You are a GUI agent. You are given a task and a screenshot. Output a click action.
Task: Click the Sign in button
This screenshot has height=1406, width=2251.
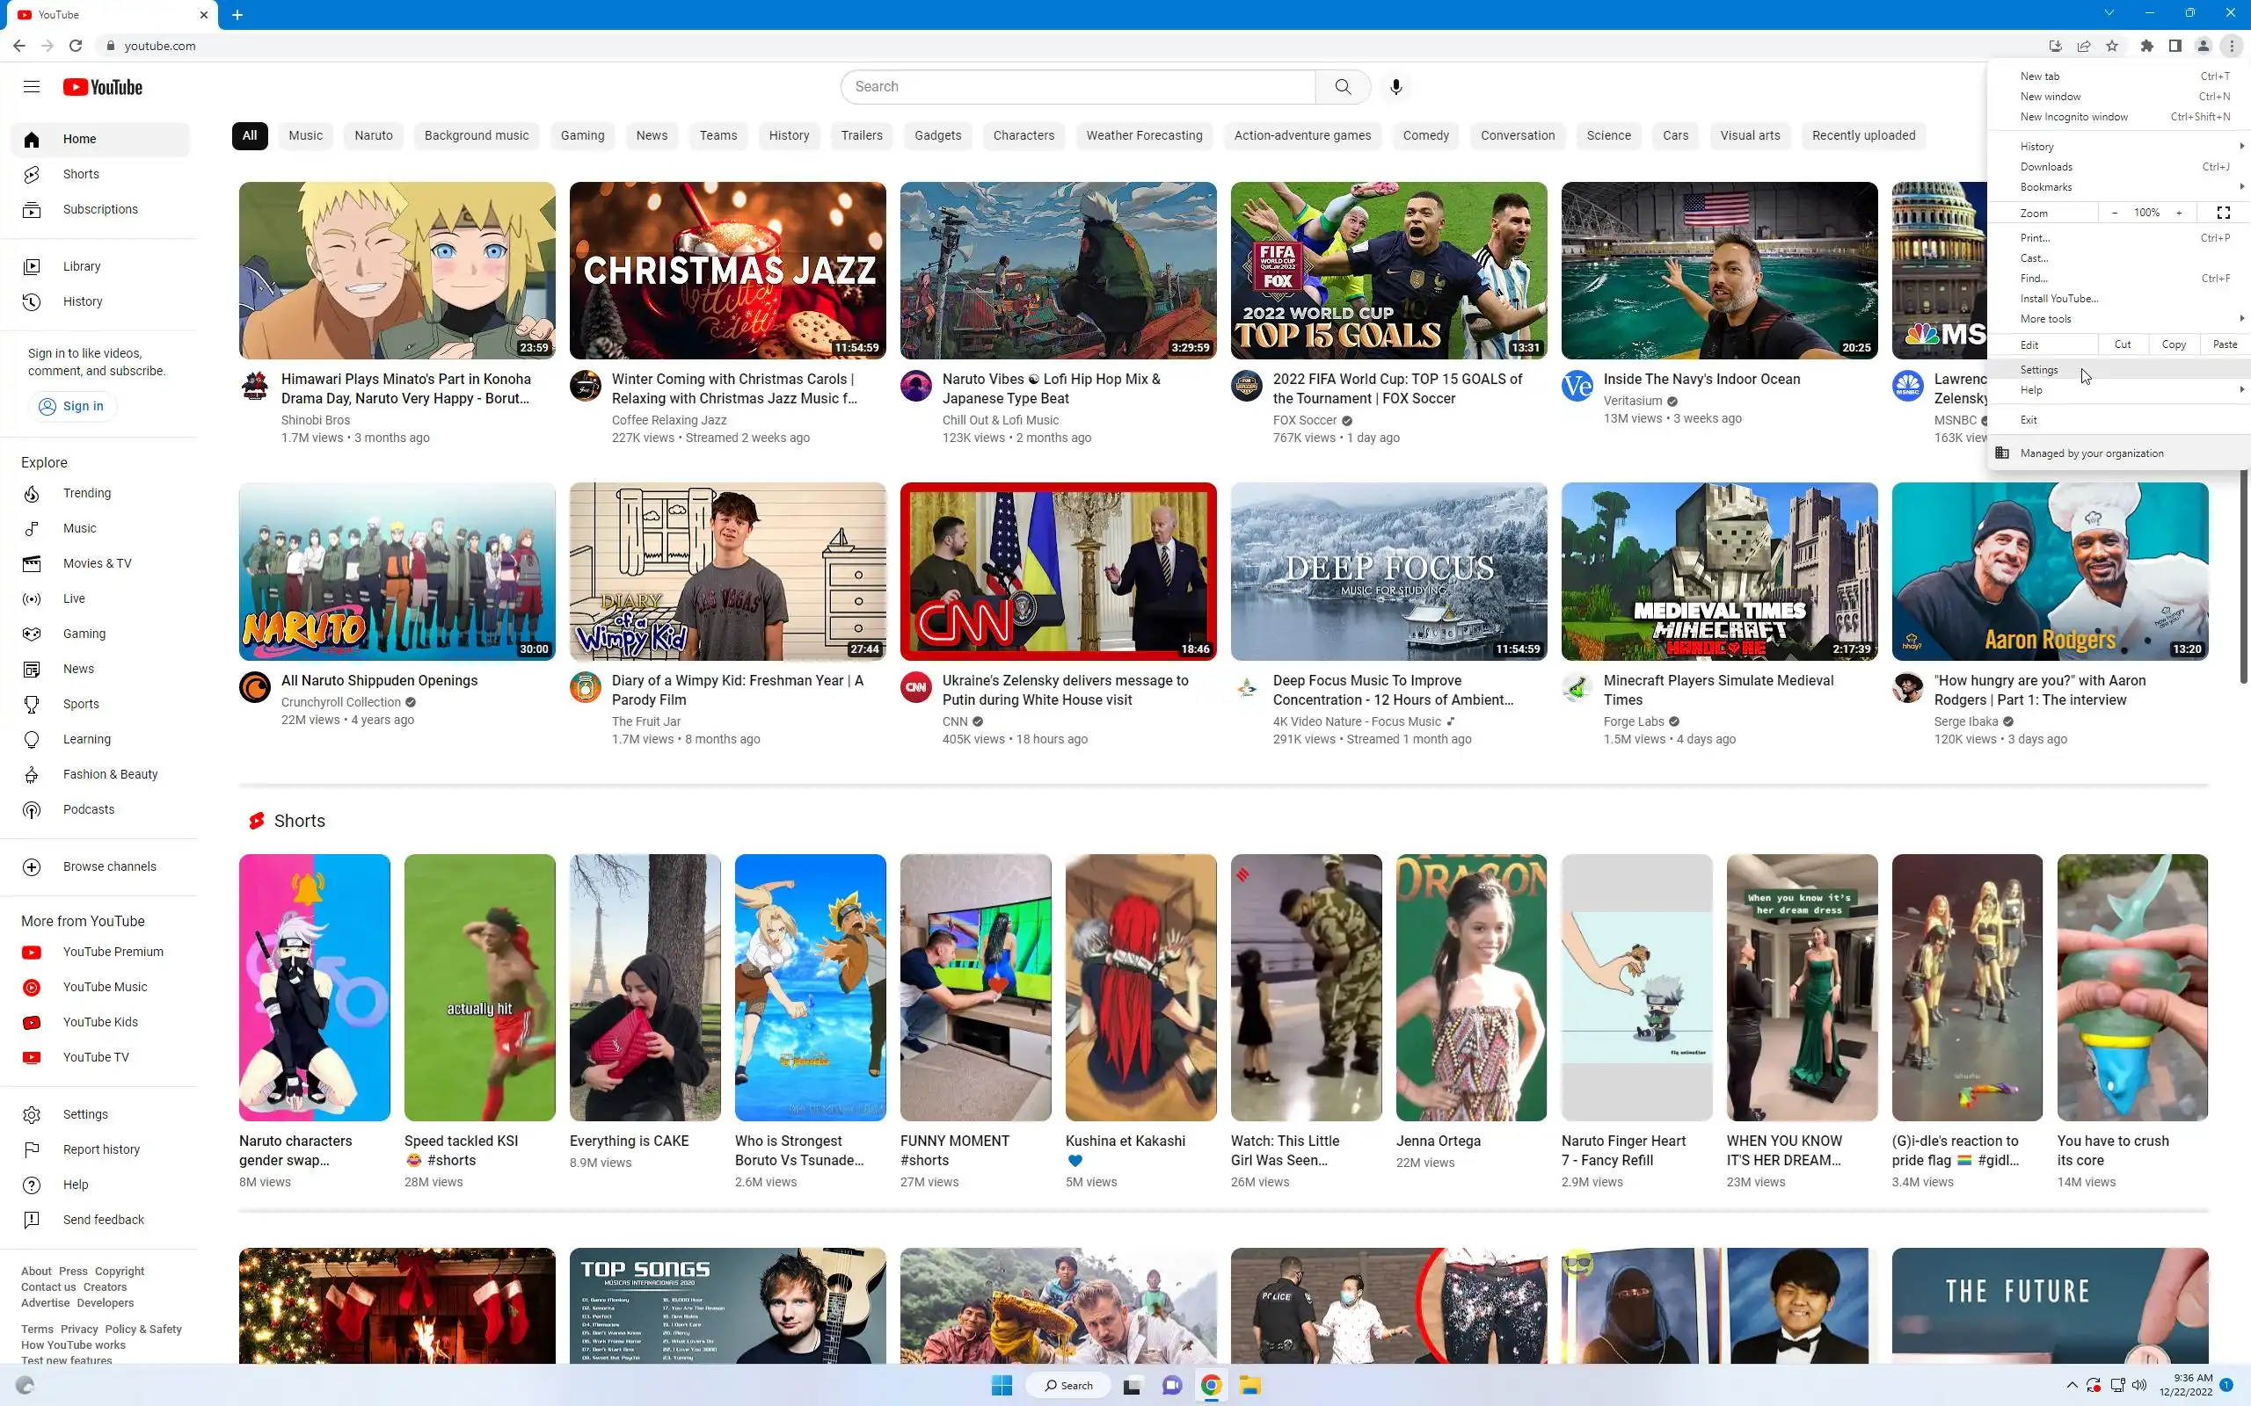pyautogui.click(x=71, y=406)
